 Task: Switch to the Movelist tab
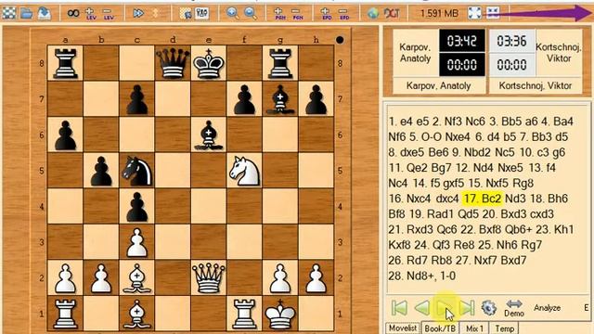pyautogui.click(x=403, y=328)
